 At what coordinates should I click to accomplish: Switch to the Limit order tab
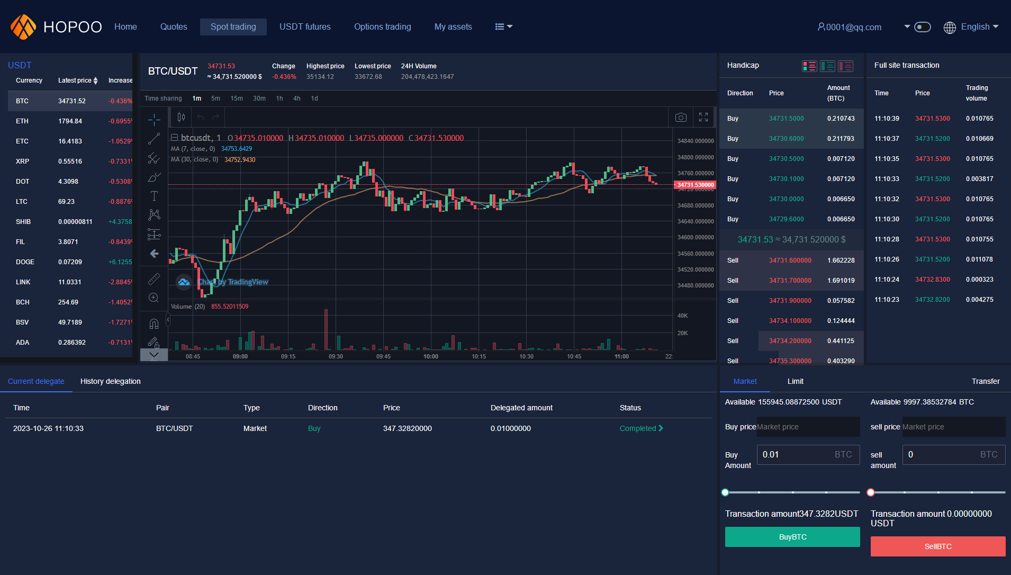click(795, 381)
